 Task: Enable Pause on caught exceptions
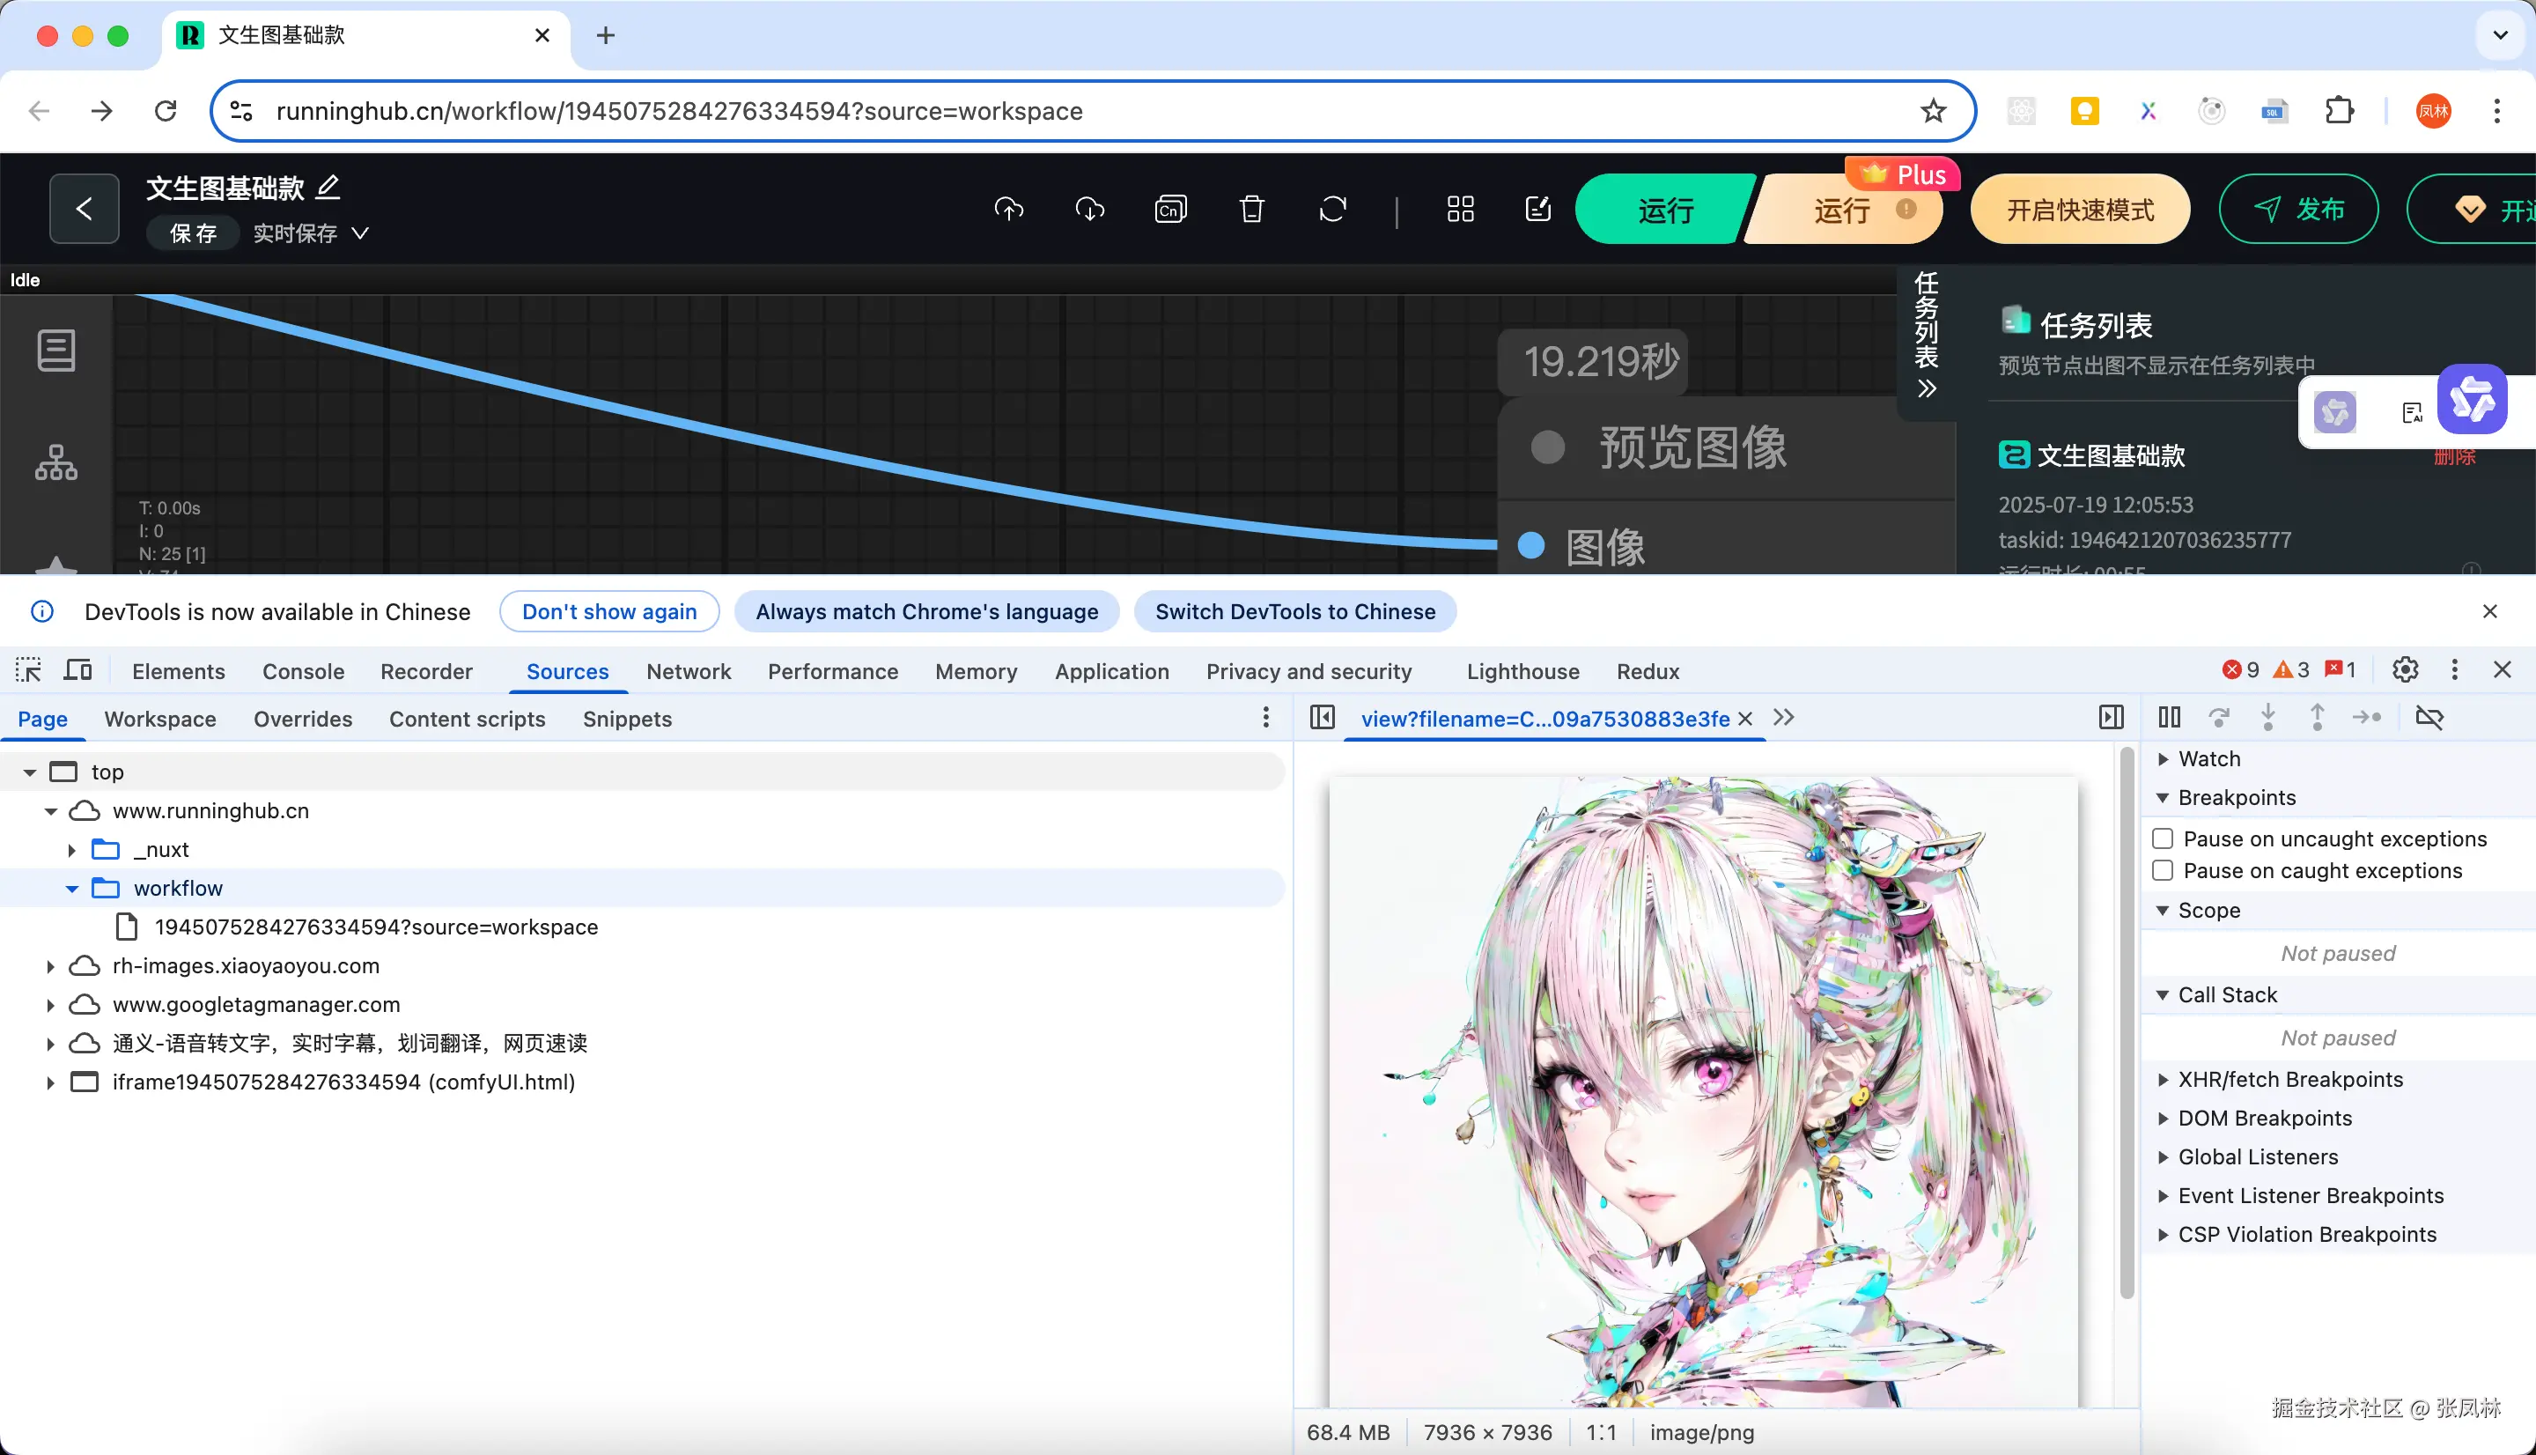(x=2164, y=870)
